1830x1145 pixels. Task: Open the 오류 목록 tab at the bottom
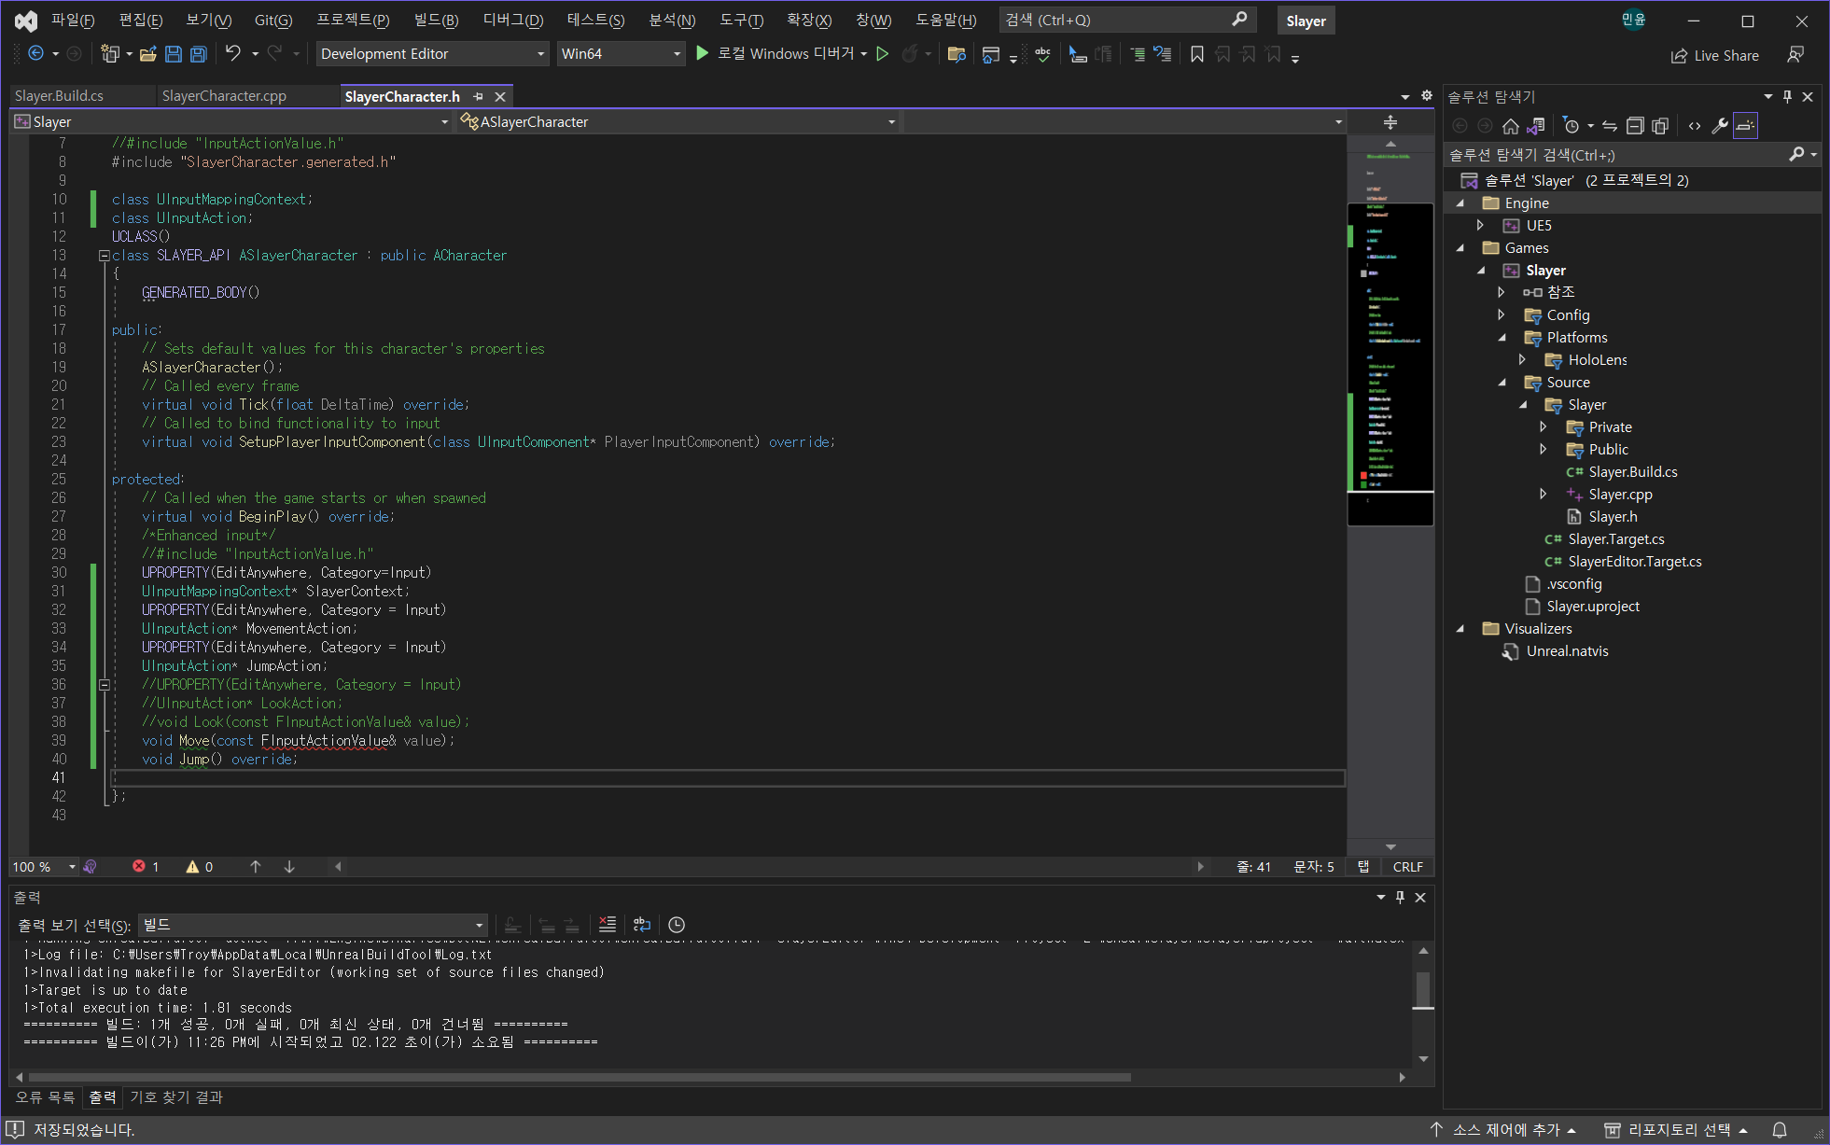pos(45,1097)
